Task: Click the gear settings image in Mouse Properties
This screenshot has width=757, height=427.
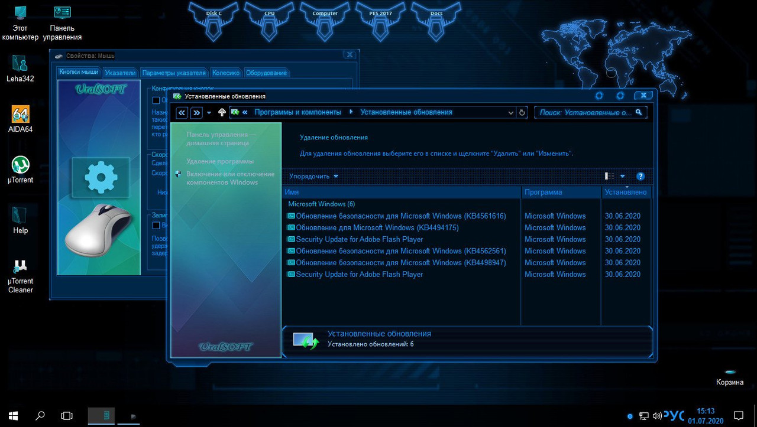Action: 101,177
